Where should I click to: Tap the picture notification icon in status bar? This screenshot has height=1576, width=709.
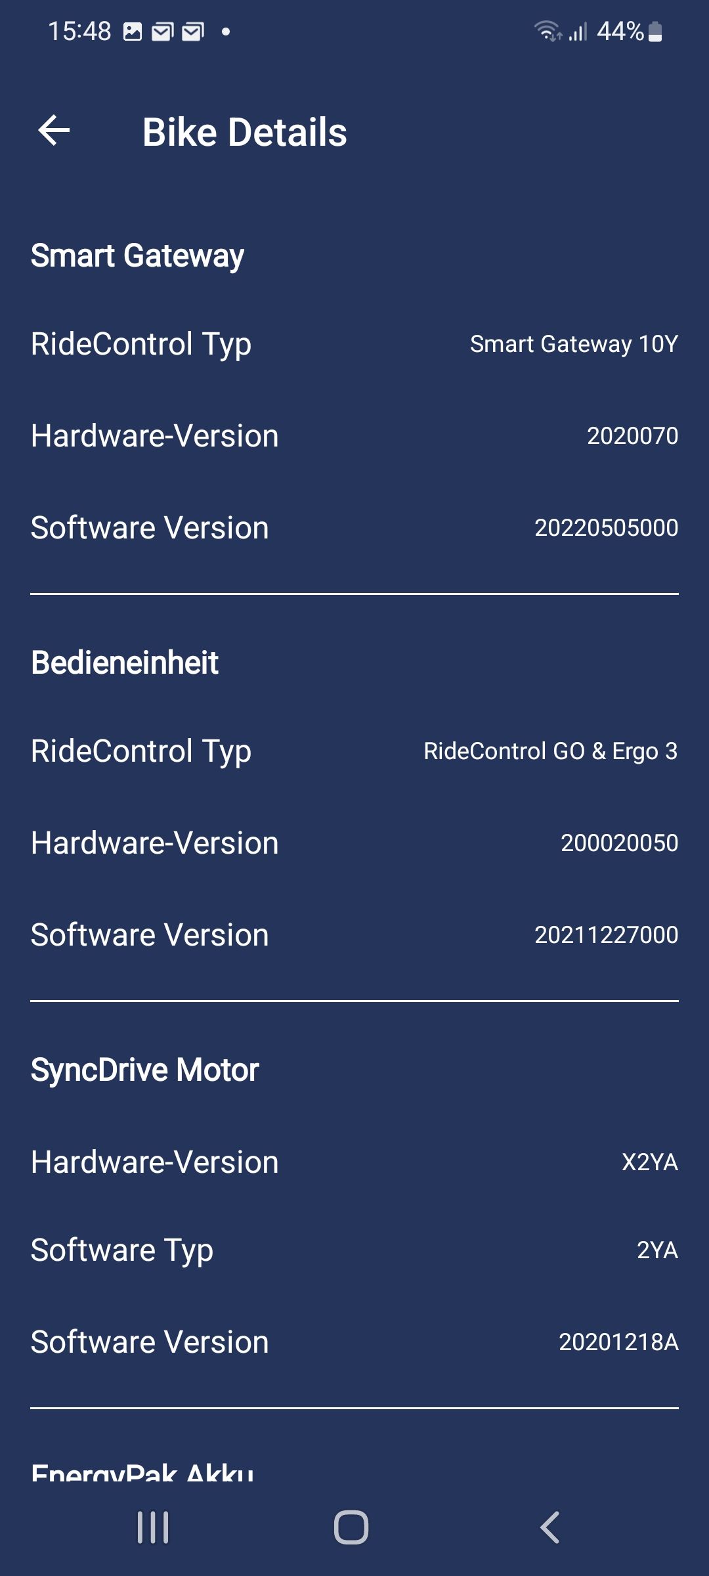coord(133,32)
